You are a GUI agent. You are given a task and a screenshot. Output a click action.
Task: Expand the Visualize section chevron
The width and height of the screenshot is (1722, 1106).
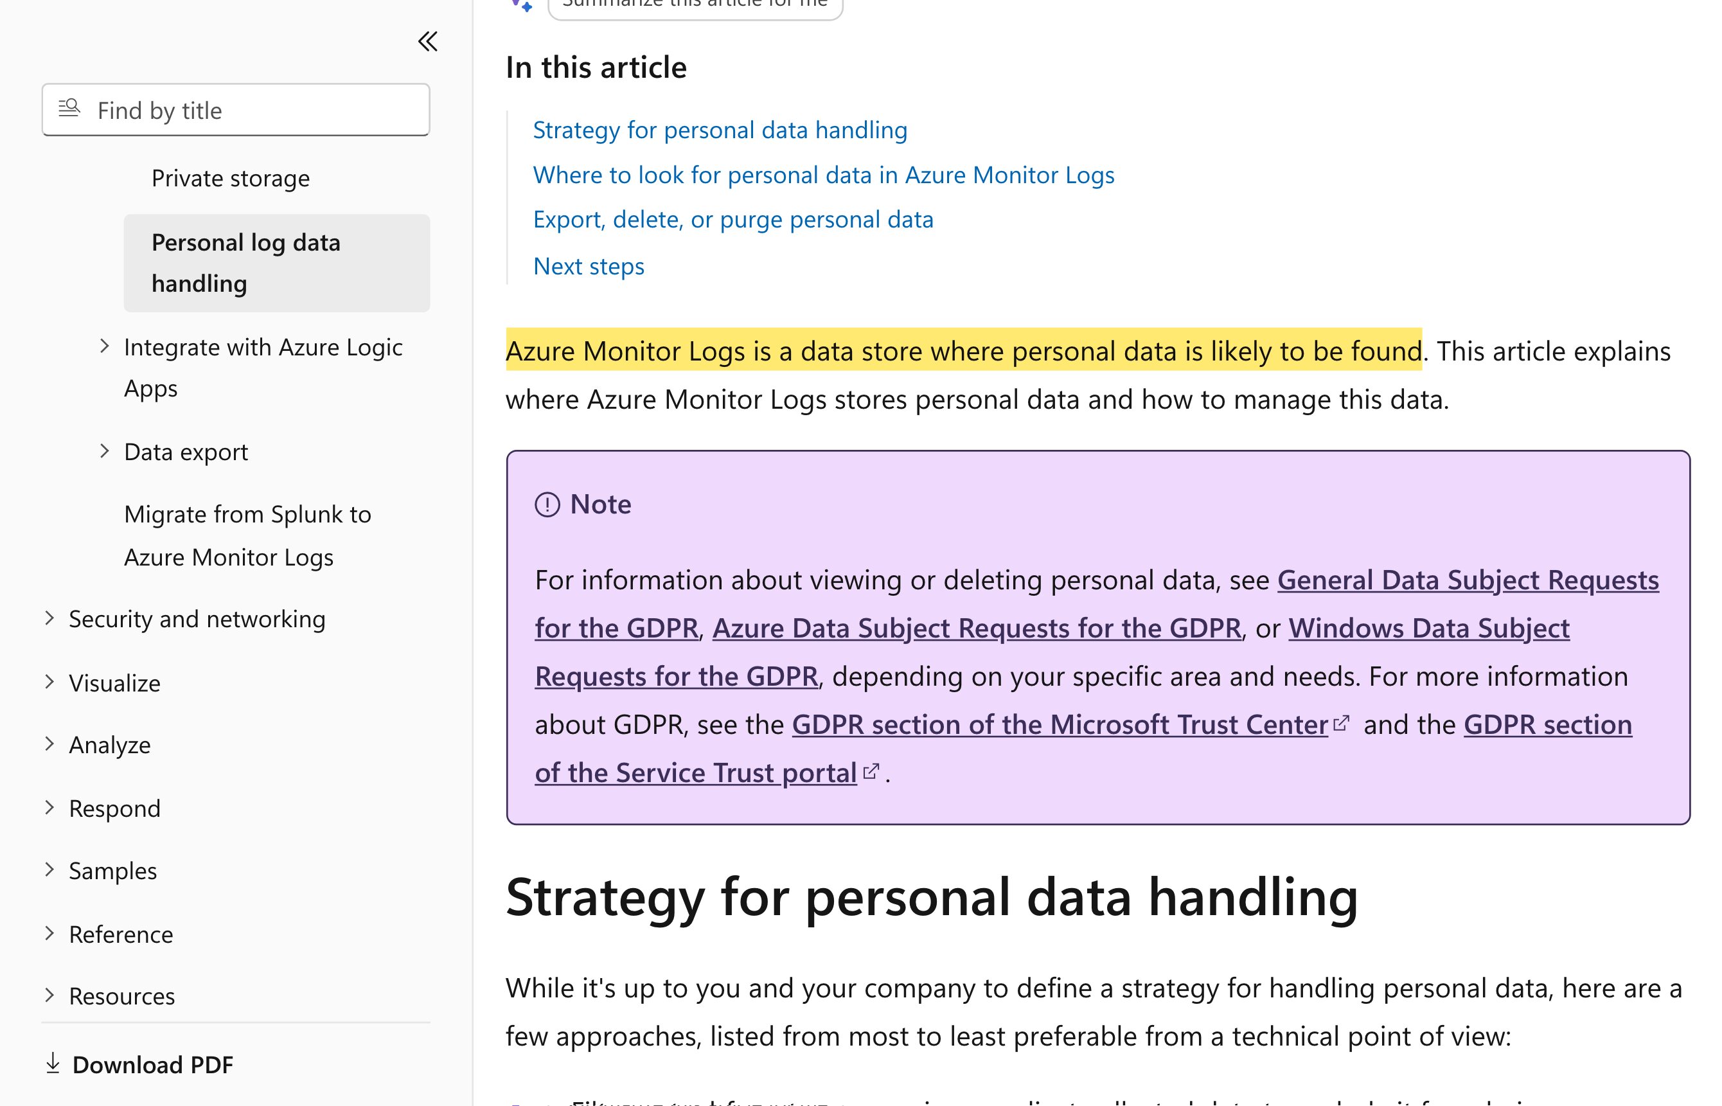tap(49, 682)
